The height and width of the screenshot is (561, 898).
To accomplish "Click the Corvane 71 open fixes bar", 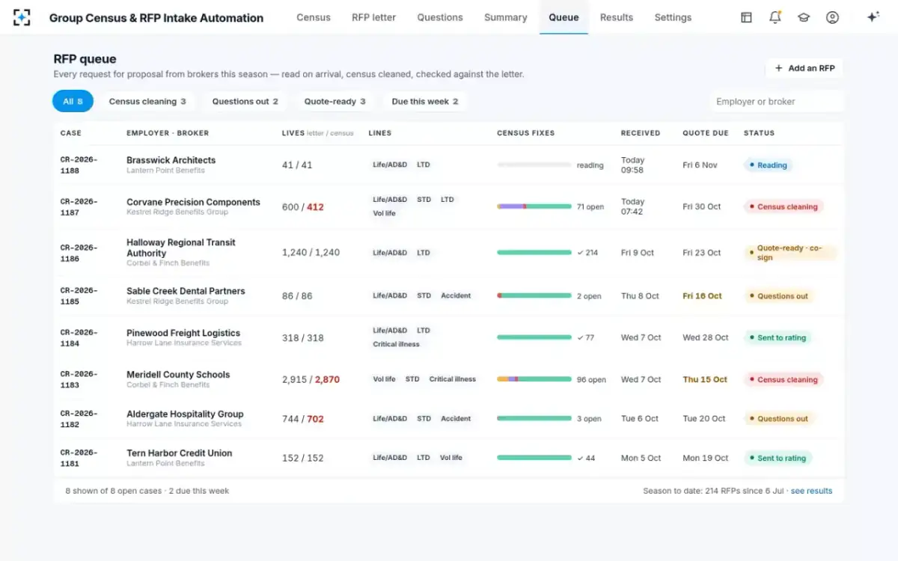I will (x=534, y=206).
